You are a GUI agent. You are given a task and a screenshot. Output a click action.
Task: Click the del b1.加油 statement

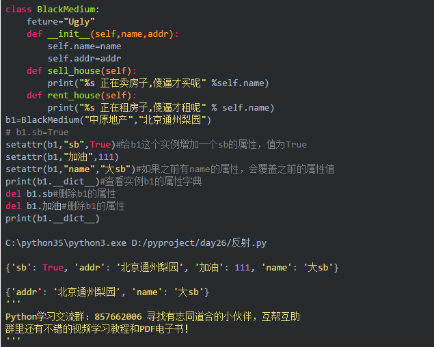[x=33, y=206]
